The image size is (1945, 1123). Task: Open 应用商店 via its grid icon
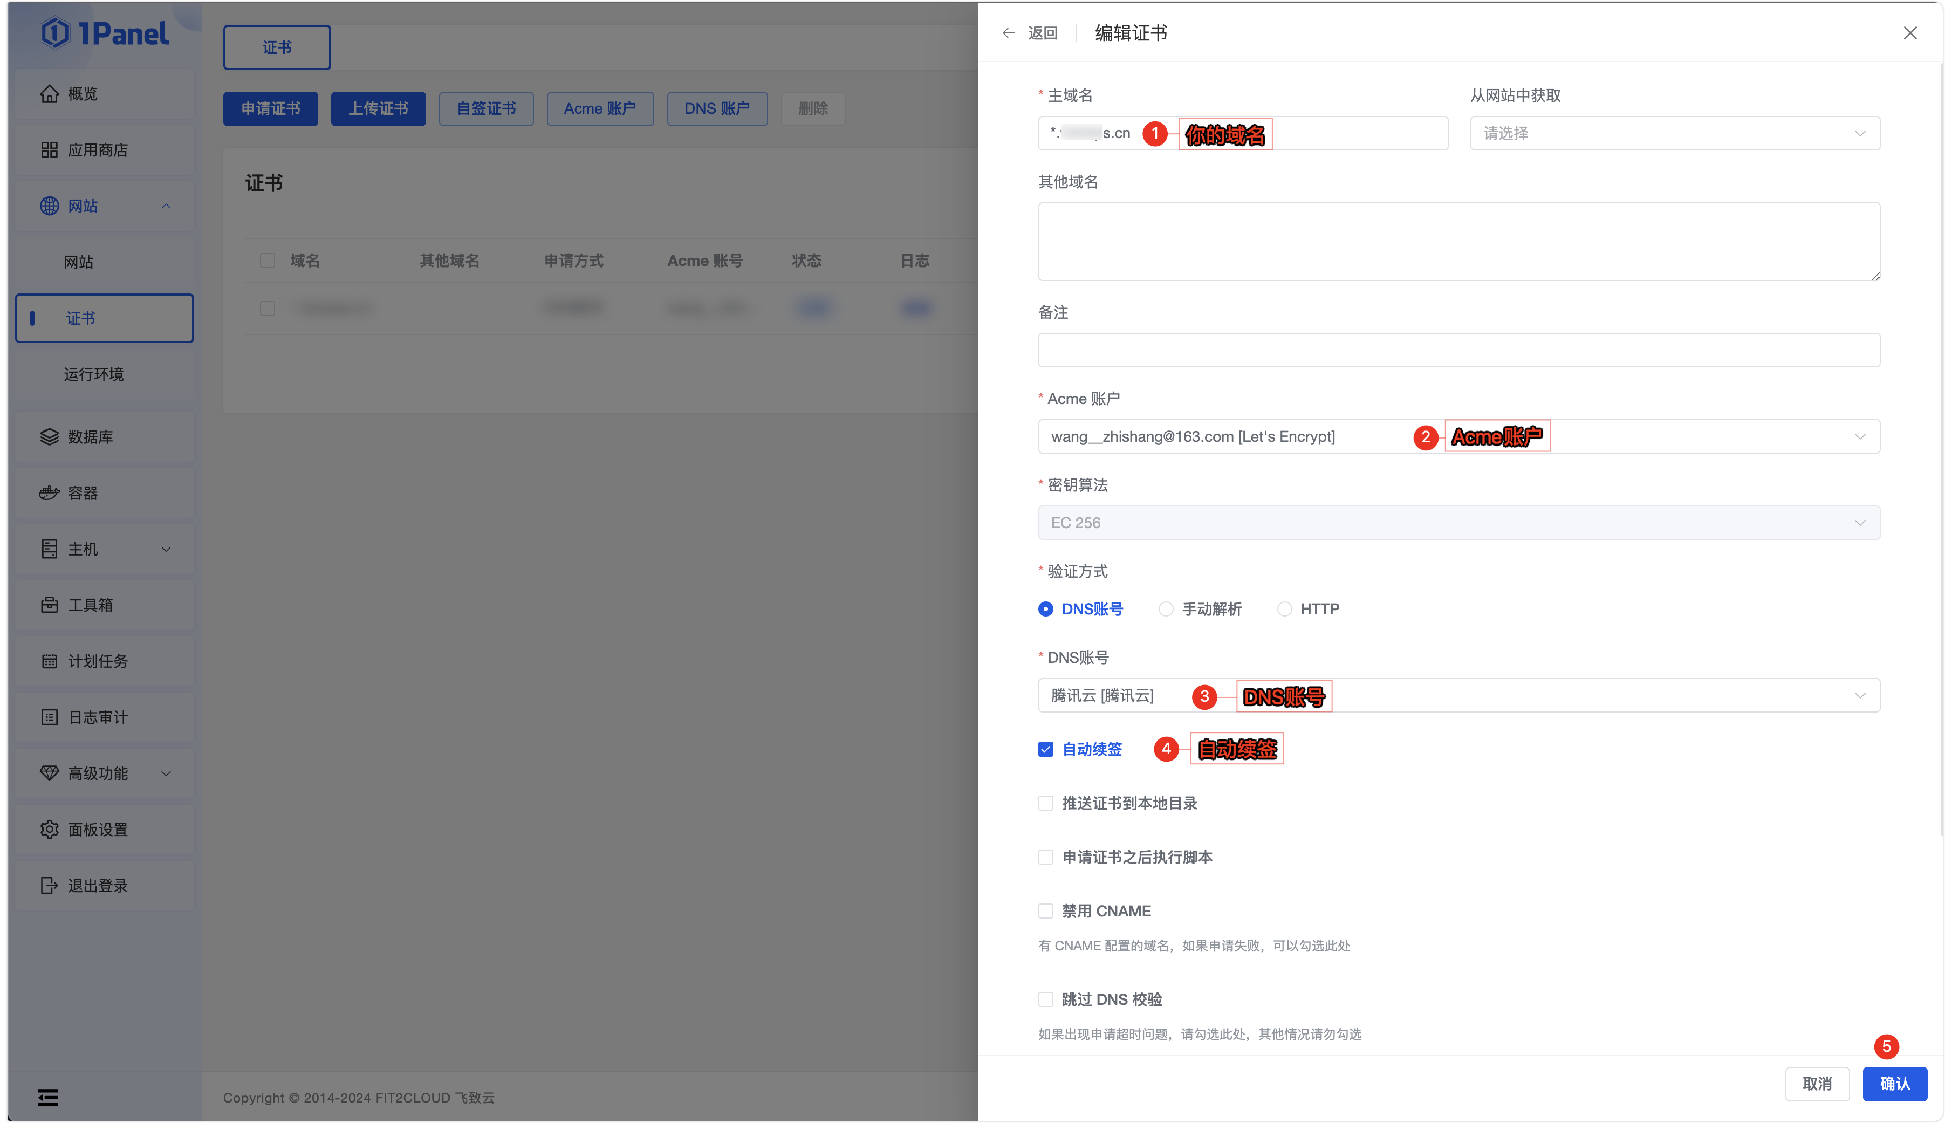50,149
